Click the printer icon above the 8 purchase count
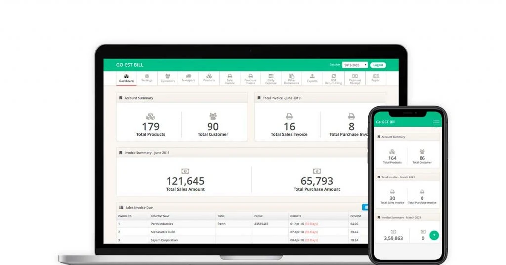 [351, 116]
